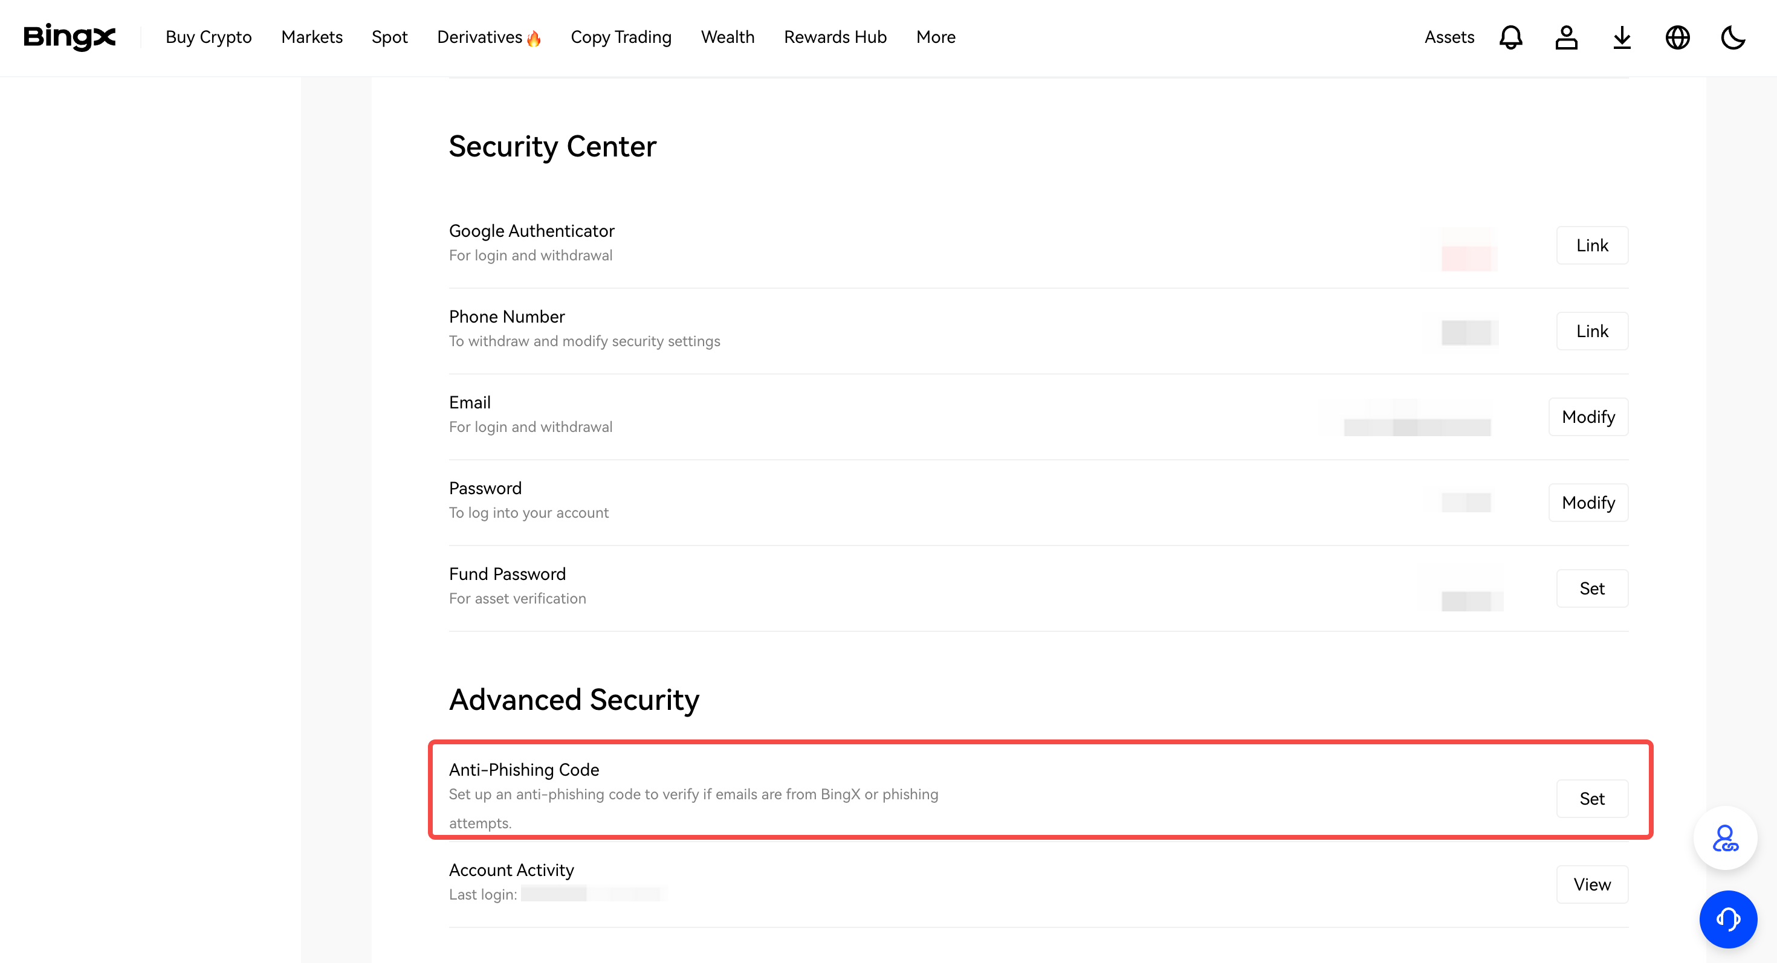Set the Fund Password

click(1591, 588)
